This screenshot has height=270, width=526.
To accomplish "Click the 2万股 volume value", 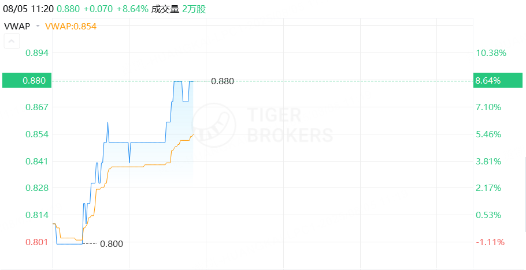I will tap(194, 9).
